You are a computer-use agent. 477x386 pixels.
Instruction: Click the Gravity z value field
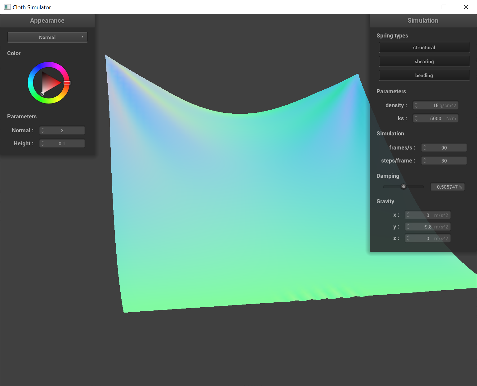pos(428,238)
